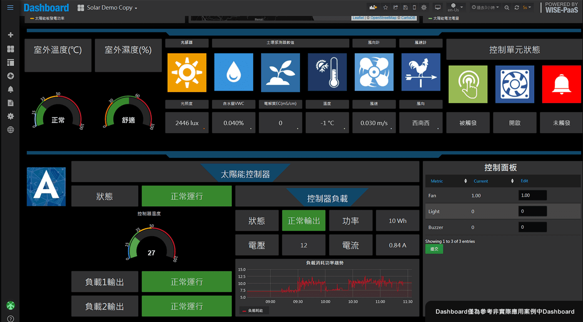The height and width of the screenshot is (322, 583).
Task: Save the dashboard with floppy disk icon
Action: (x=405, y=7)
